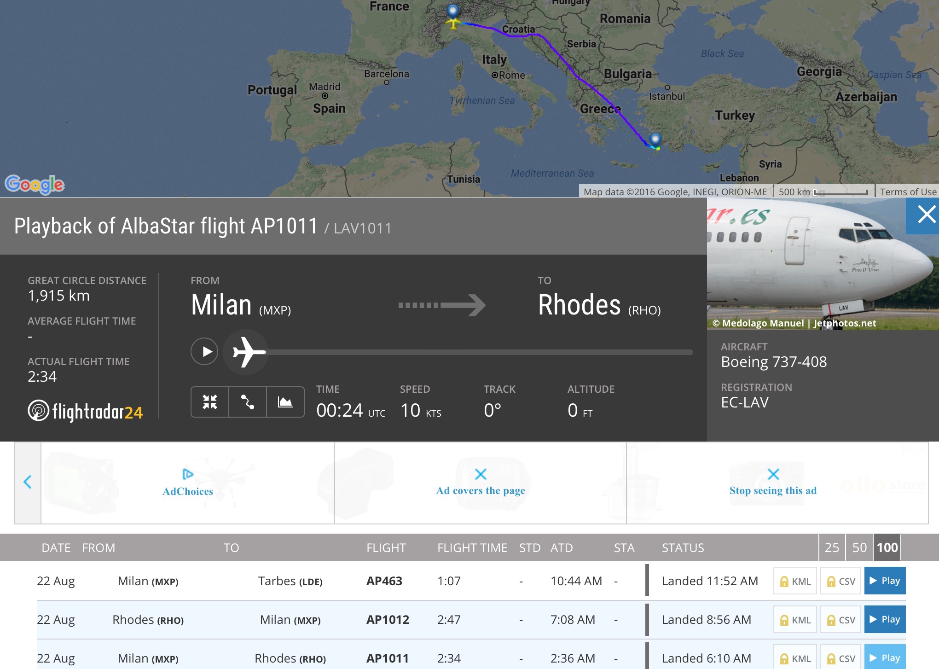The height and width of the screenshot is (669, 939).
Task: Click the fit-to-route compress arrows icon
Action: pos(210,402)
